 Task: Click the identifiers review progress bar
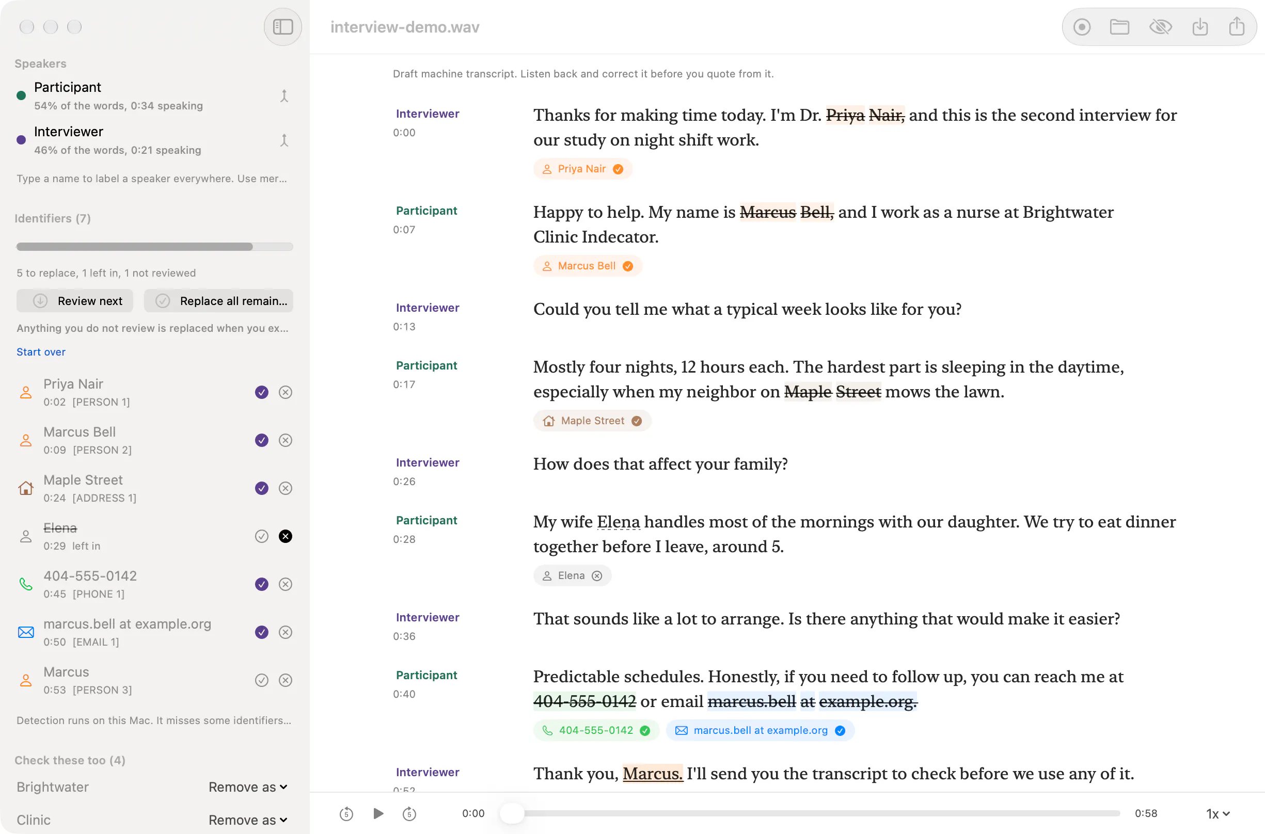(154, 246)
